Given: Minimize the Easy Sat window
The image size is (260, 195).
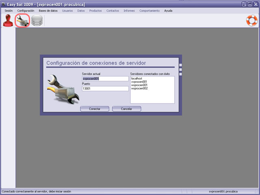Looking at the screenshot, I should (x=244, y=4).
